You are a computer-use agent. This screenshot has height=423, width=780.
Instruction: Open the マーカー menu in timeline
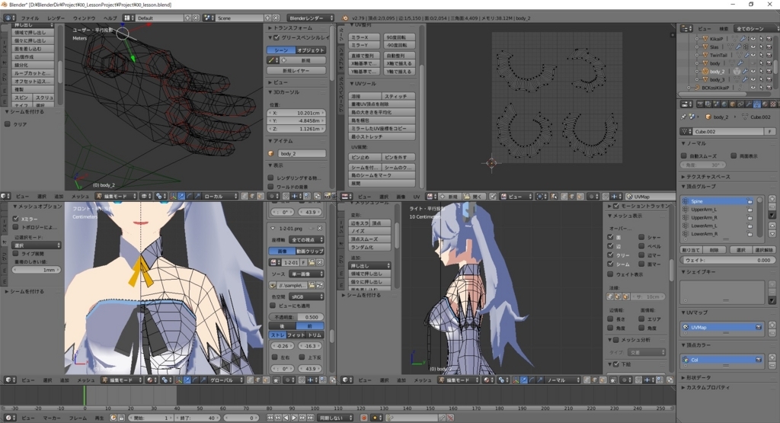pyautogui.click(x=51, y=418)
